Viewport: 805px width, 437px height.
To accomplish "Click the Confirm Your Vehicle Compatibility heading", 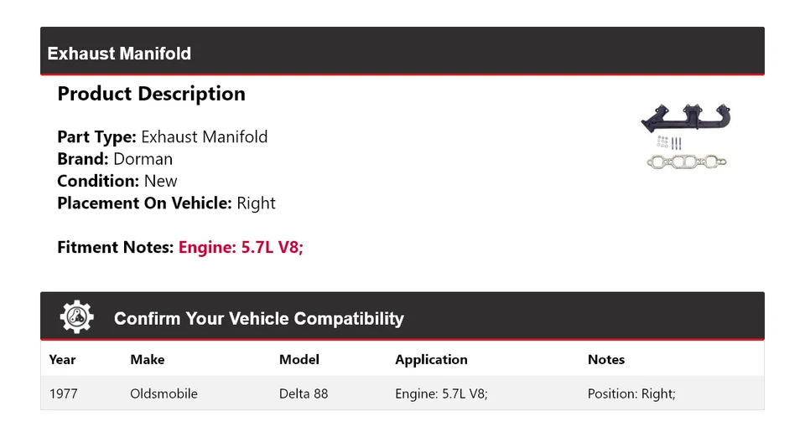I will coord(258,319).
